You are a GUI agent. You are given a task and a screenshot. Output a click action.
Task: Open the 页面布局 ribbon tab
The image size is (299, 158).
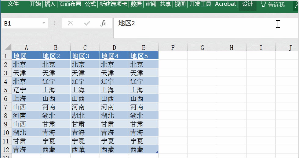click(x=70, y=4)
